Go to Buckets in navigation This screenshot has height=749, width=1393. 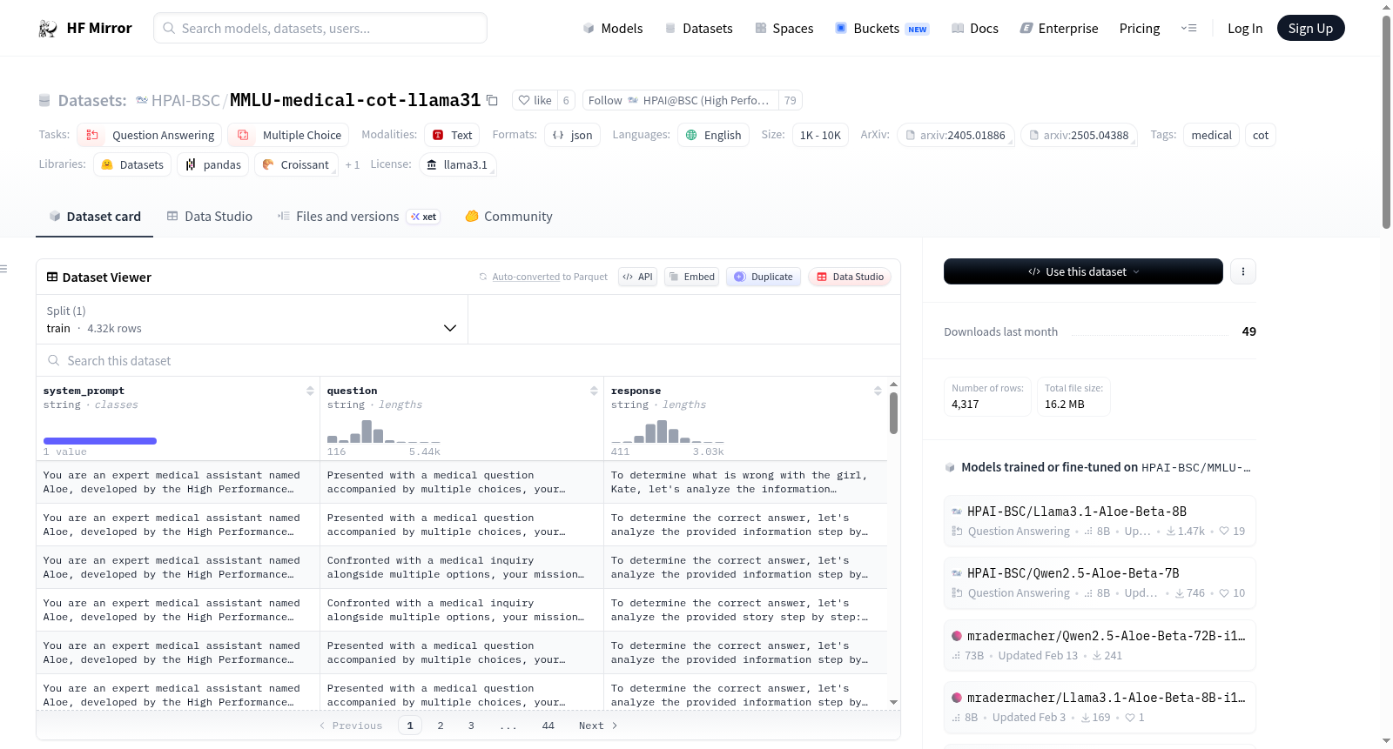[x=882, y=29]
